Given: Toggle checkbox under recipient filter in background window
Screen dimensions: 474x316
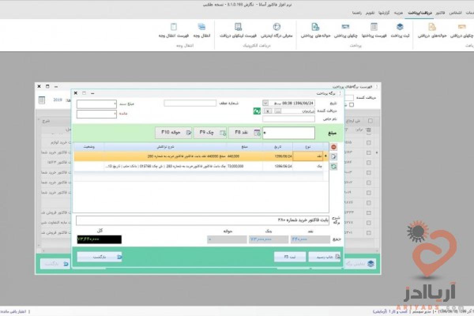Looking at the screenshot, I should tap(352, 105).
